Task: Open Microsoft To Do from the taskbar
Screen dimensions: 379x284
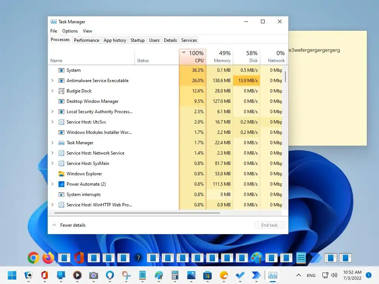Action: (x=240, y=275)
